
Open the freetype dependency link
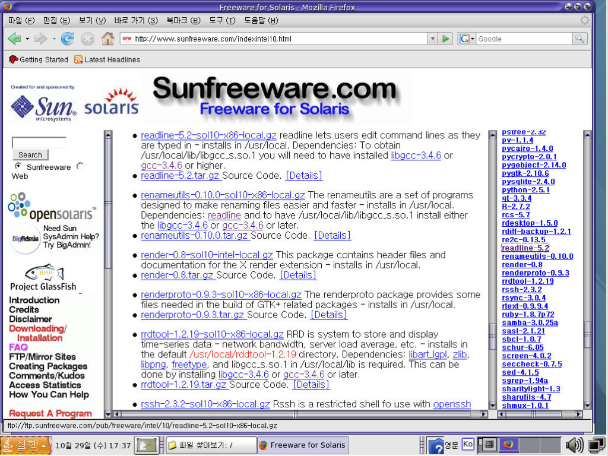(189, 365)
